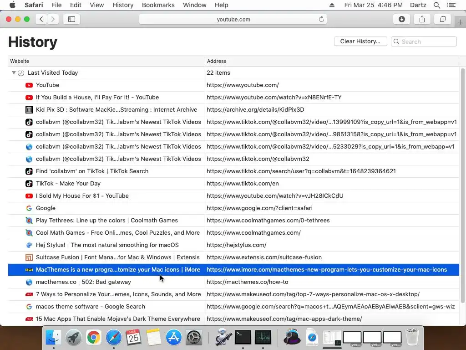
Task: Click the Dartz user name in menu bar
Action: [x=418, y=5]
